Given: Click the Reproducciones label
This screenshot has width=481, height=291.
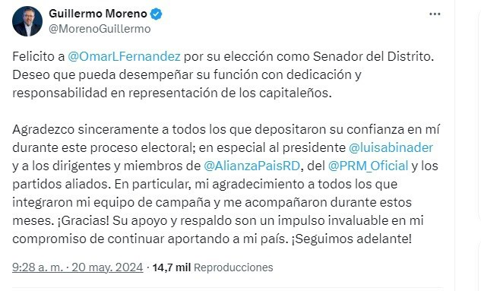Looking at the screenshot, I should [233, 267].
